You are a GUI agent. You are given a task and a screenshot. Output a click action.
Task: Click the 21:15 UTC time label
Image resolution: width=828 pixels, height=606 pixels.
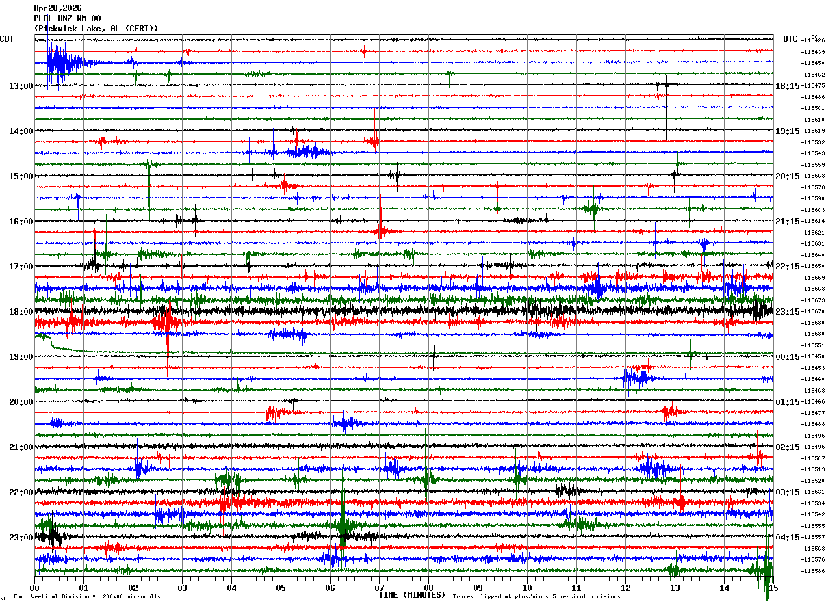click(788, 221)
